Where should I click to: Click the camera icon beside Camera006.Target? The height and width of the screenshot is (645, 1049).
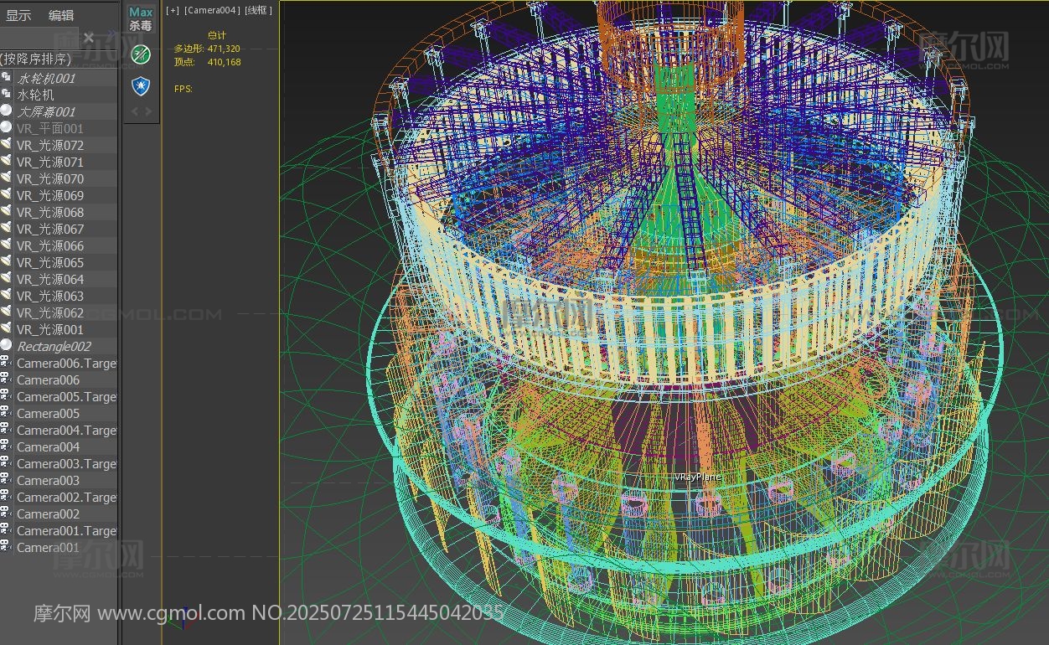[x=6, y=363]
